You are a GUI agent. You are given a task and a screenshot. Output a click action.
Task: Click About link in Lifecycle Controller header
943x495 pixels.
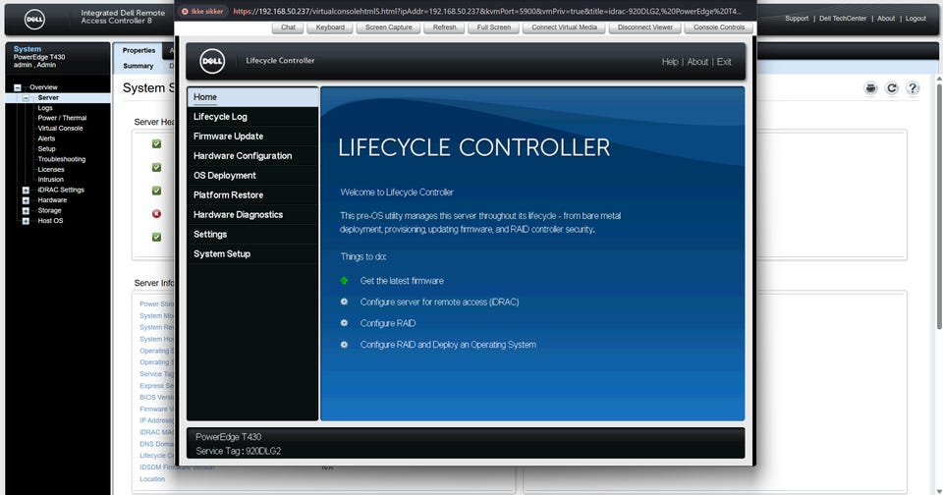697,61
